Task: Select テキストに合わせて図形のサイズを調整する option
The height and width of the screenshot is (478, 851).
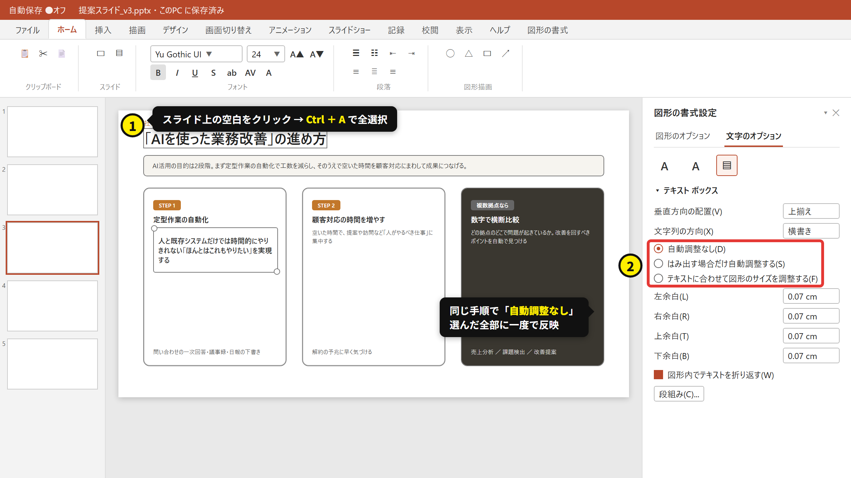Action: click(658, 278)
